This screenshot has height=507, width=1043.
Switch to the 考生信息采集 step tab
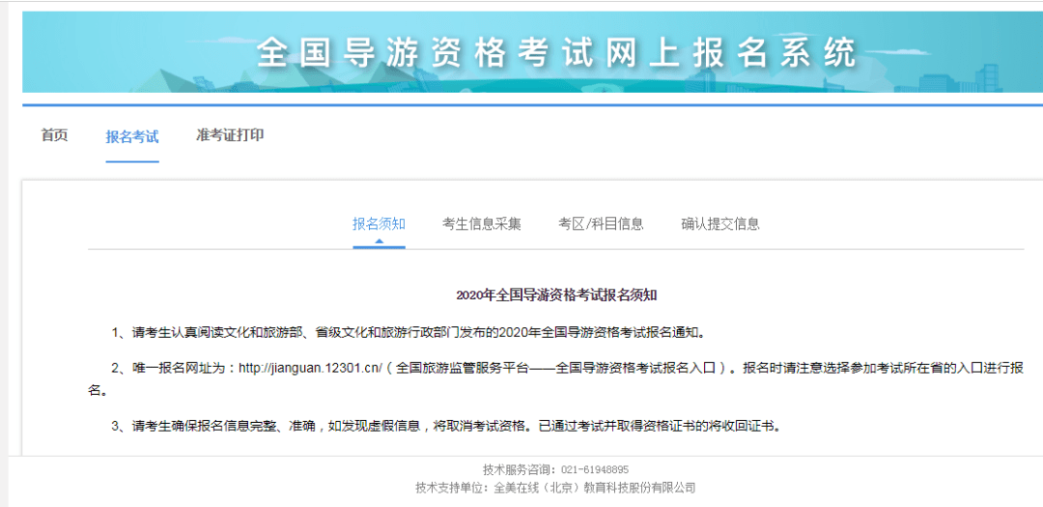pyautogui.click(x=482, y=223)
